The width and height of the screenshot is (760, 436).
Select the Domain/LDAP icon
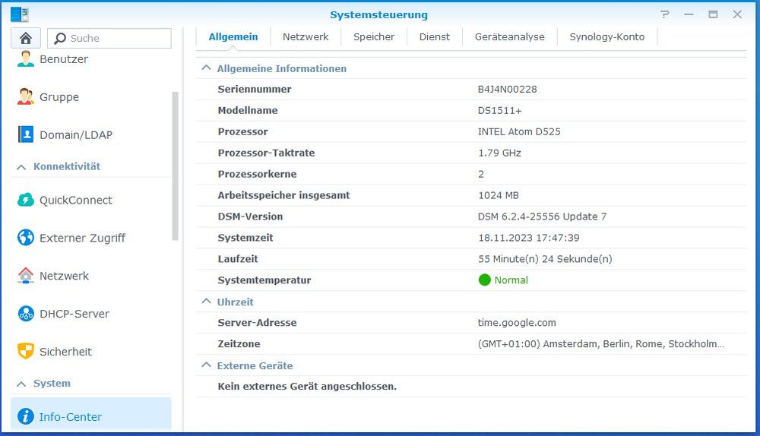pos(26,135)
